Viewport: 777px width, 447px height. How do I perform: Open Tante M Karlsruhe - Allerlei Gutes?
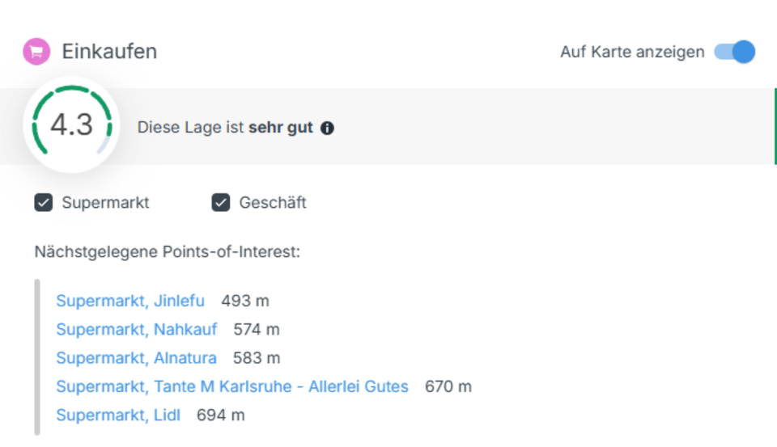(x=232, y=387)
